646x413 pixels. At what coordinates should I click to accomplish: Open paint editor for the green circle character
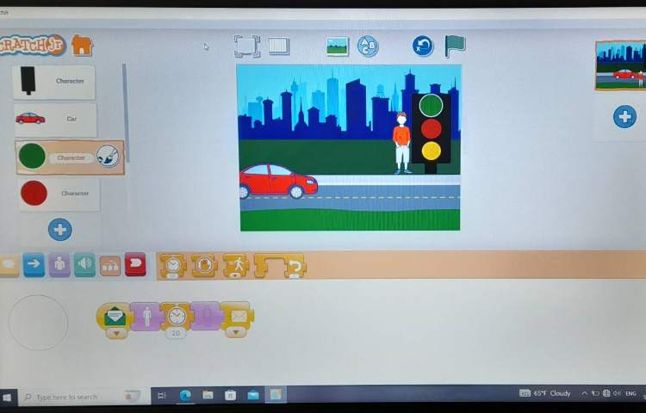pos(108,156)
